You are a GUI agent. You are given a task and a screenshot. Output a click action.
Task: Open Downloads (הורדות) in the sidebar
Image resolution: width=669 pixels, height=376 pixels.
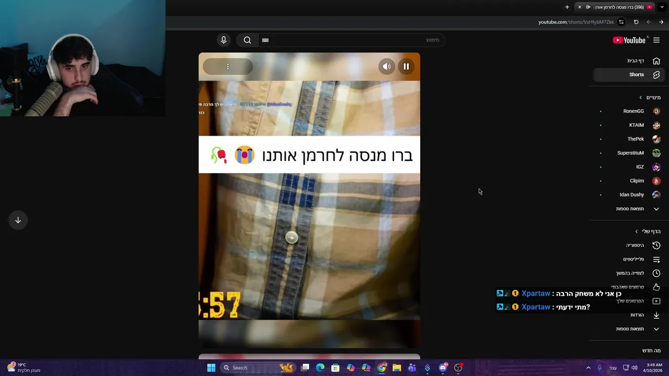pos(629,315)
